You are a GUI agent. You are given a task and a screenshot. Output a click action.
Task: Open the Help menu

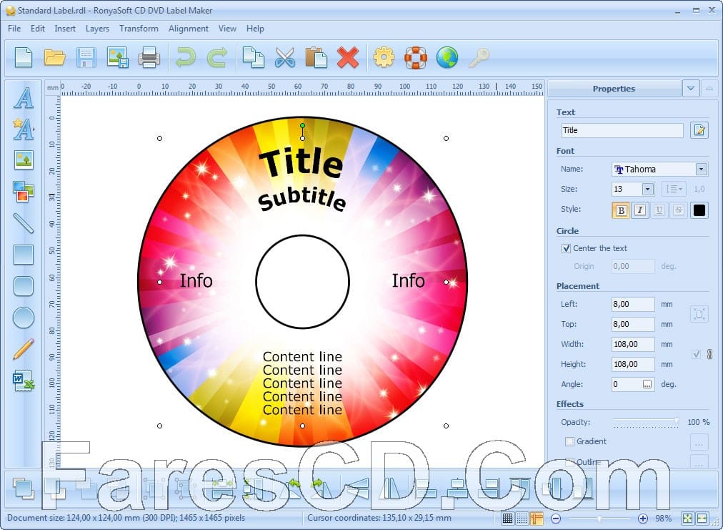click(x=255, y=29)
